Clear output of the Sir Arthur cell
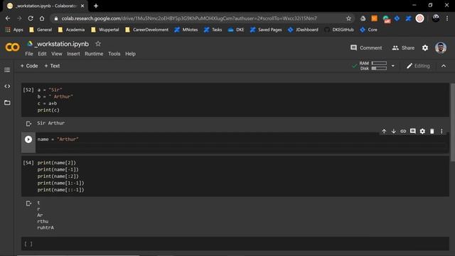Image resolution: width=455 pixels, height=256 pixels. (28, 124)
